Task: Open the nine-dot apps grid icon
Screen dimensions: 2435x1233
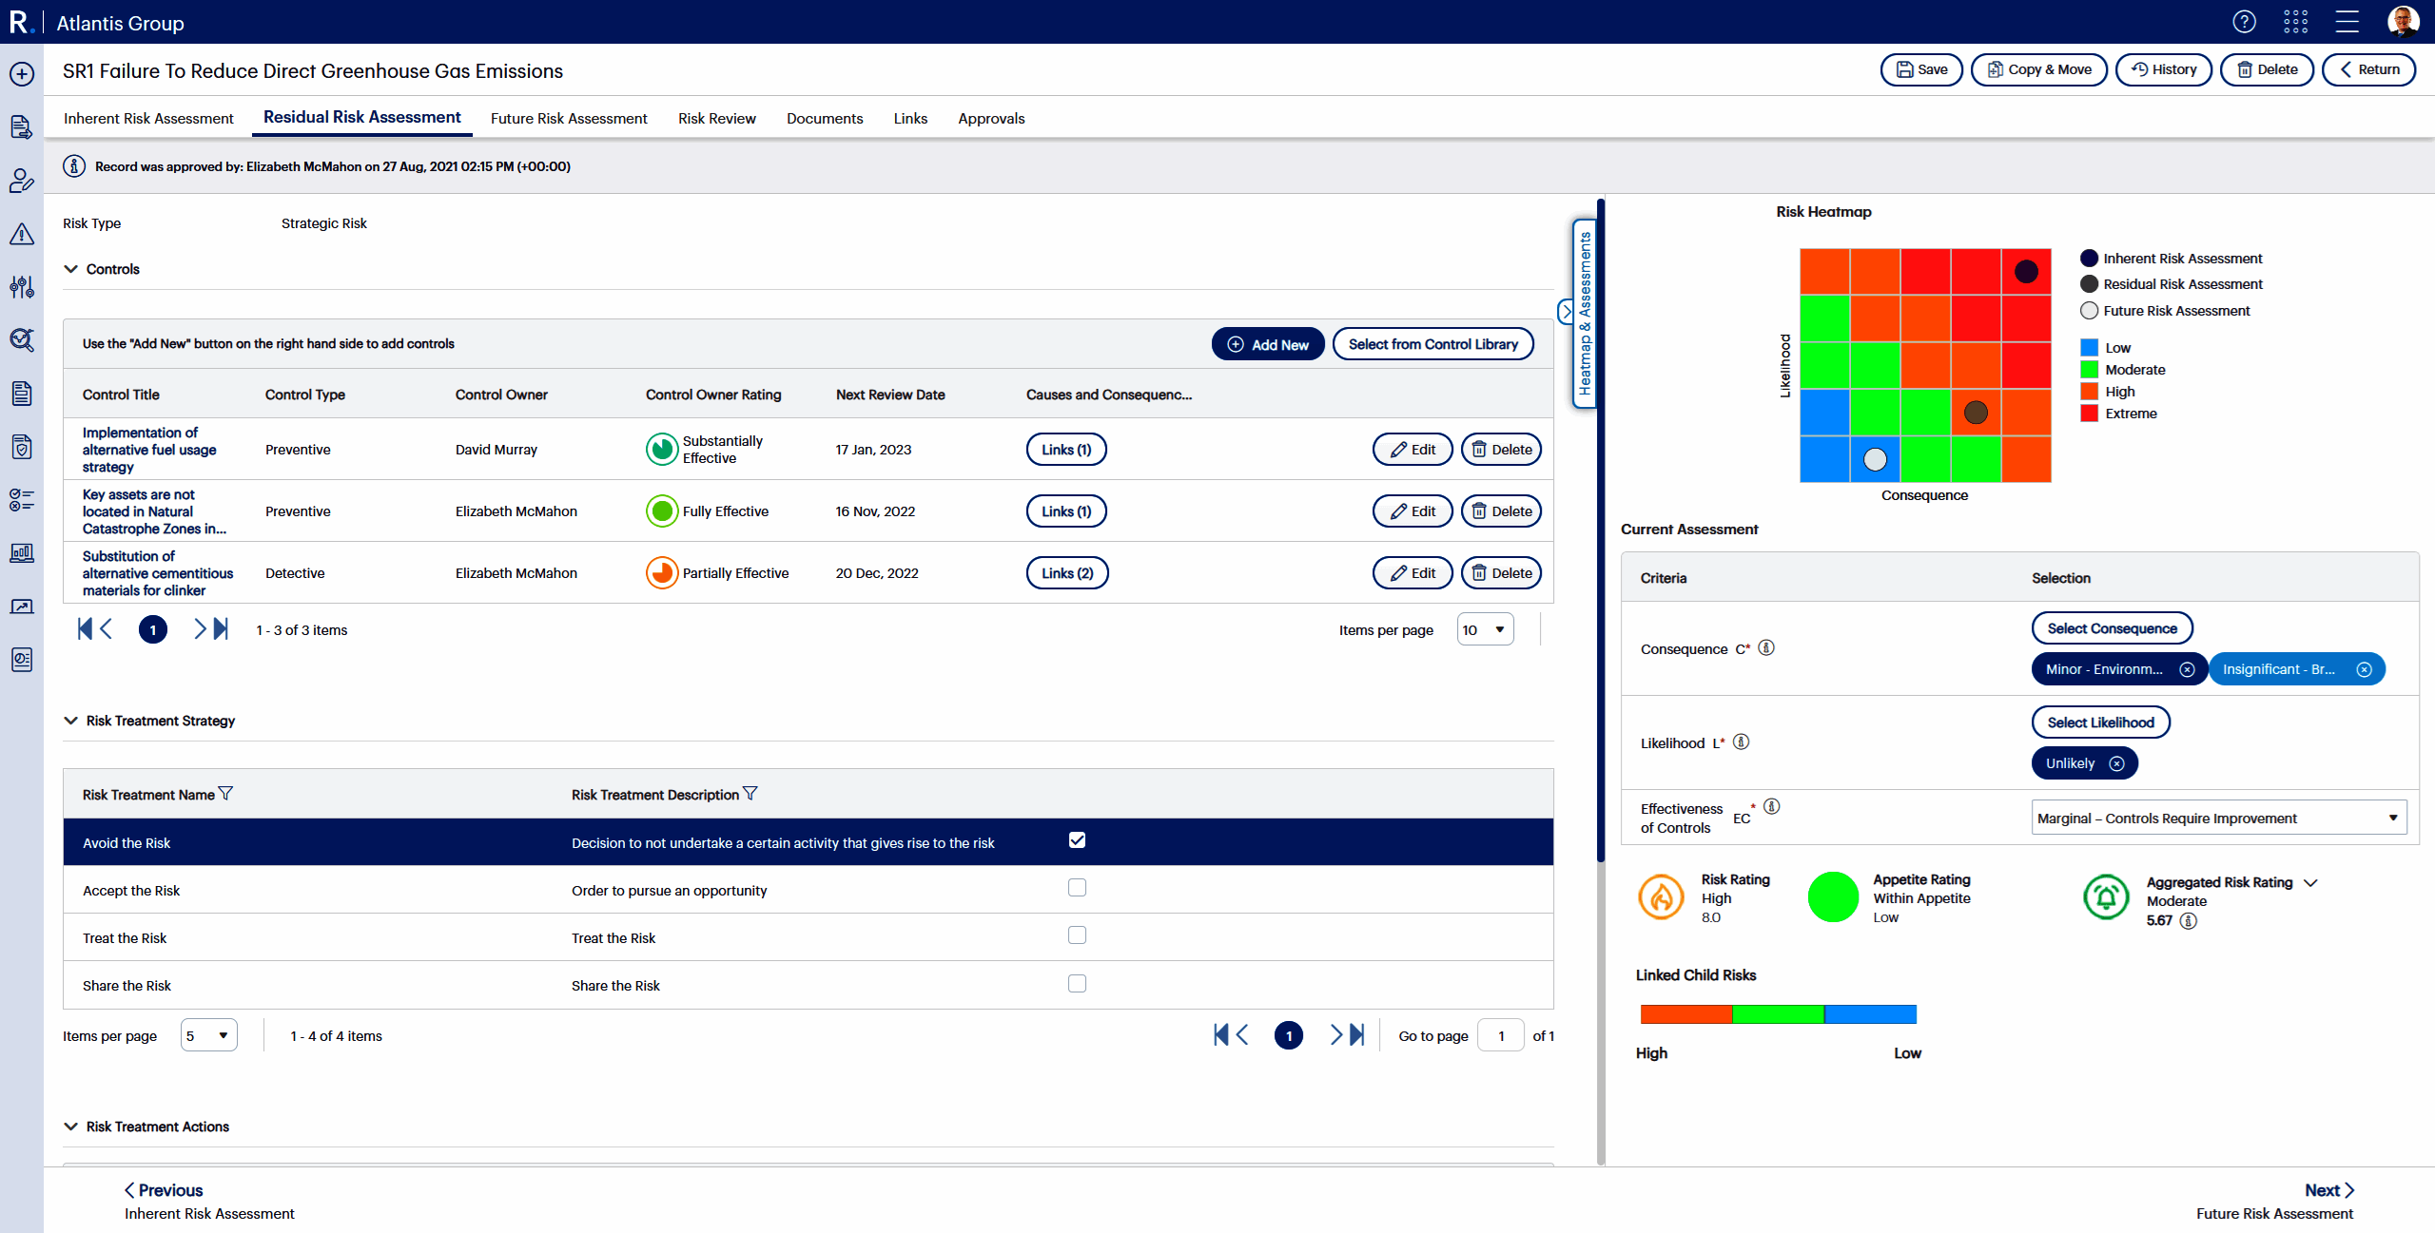Action: [2295, 22]
